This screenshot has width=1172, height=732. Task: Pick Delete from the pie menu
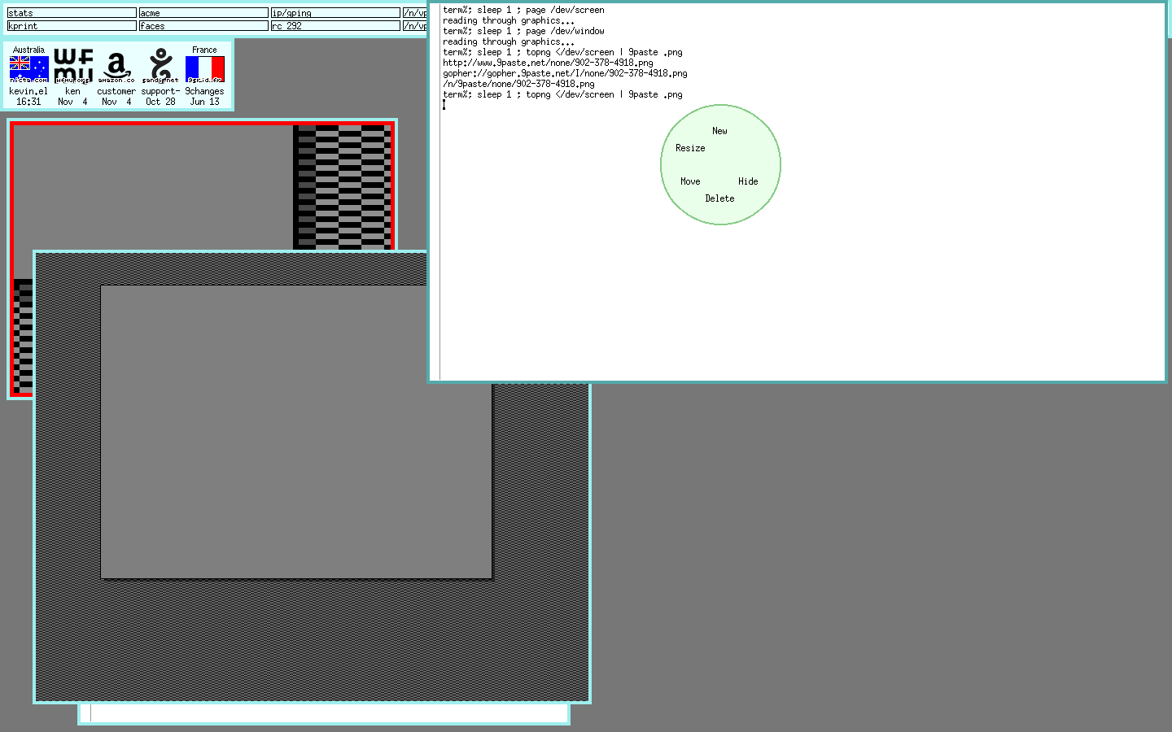719,198
